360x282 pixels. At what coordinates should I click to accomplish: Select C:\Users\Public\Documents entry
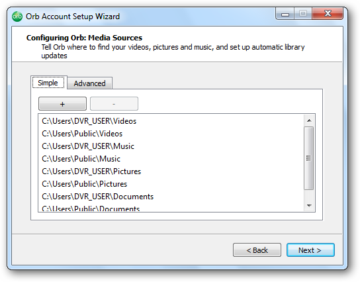coord(171,208)
